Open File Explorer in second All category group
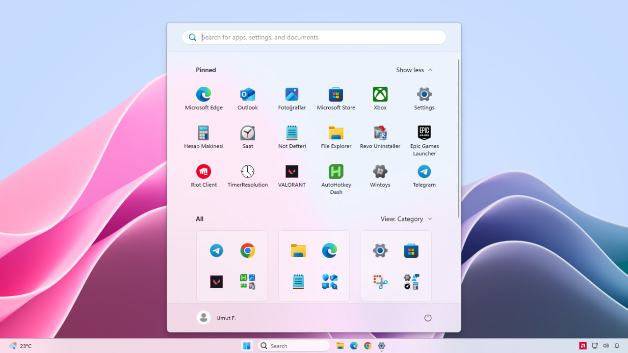The height and width of the screenshot is (353, 628). pos(298,251)
